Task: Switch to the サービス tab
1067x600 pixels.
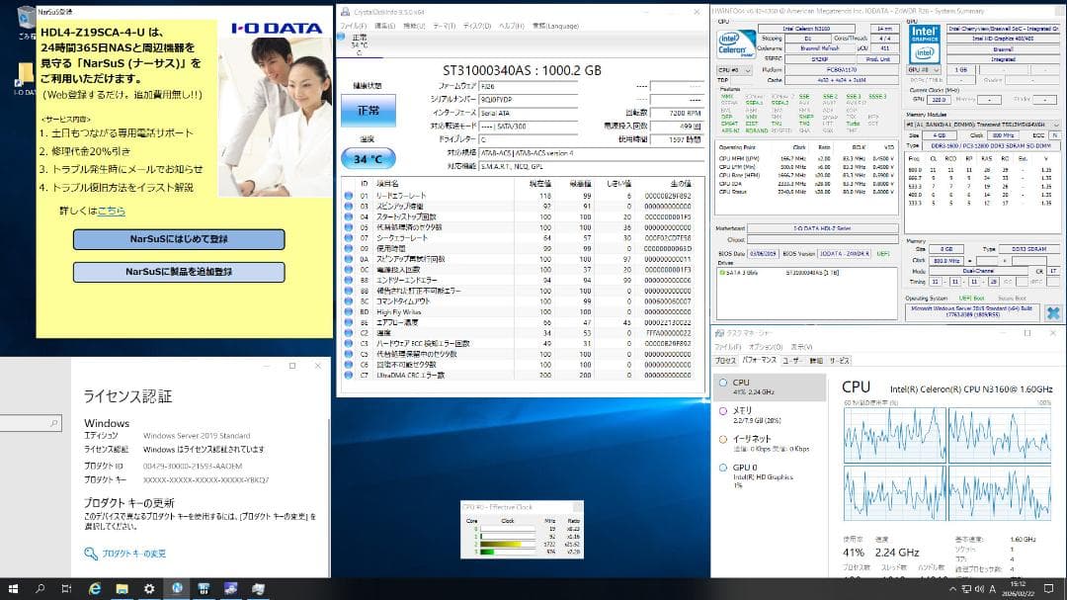Action: [839, 360]
